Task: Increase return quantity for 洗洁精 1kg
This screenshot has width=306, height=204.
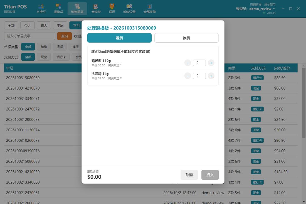Action: 211,76
